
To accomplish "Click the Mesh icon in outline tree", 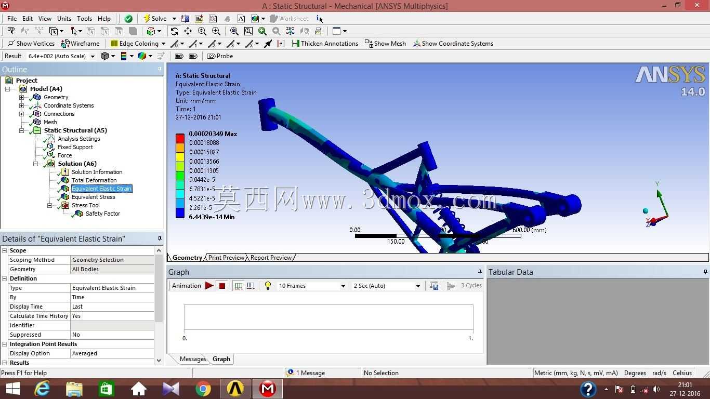I will click(37, 122).
